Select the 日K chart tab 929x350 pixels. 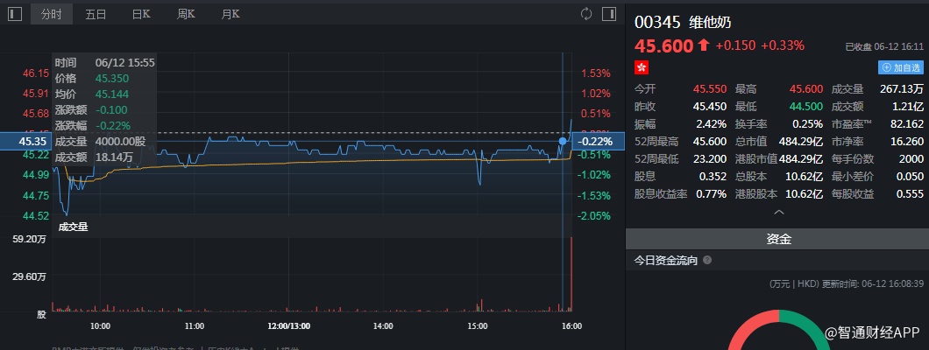pos(141,14)
